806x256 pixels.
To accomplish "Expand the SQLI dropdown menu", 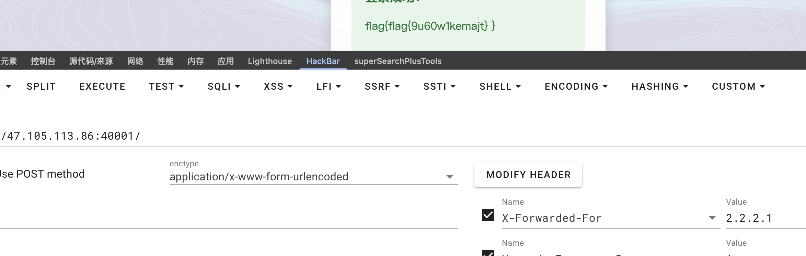I will click(x=223, y=87).
